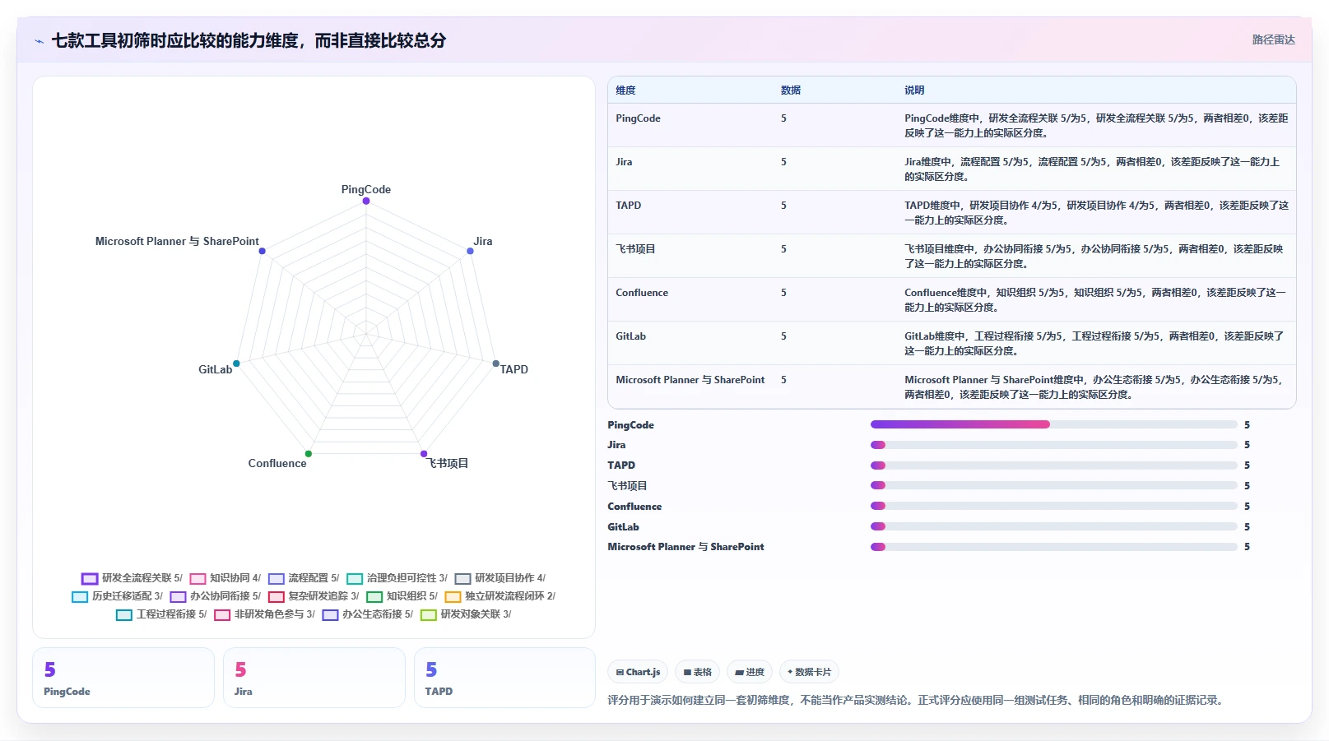Toggle the 研发对象关联 3/ legend series
The width and height of the screenshot is (1329, 741).
pos(466,614)
